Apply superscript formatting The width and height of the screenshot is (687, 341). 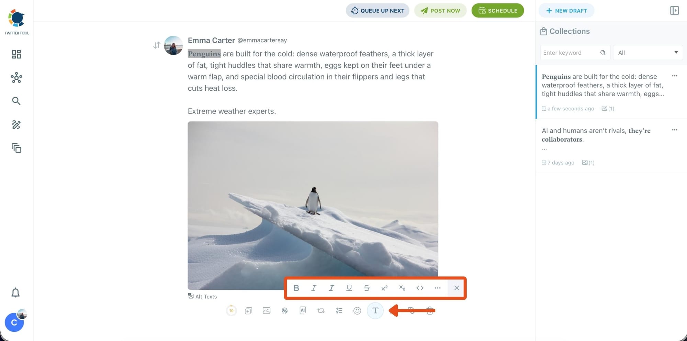point(384,288)
